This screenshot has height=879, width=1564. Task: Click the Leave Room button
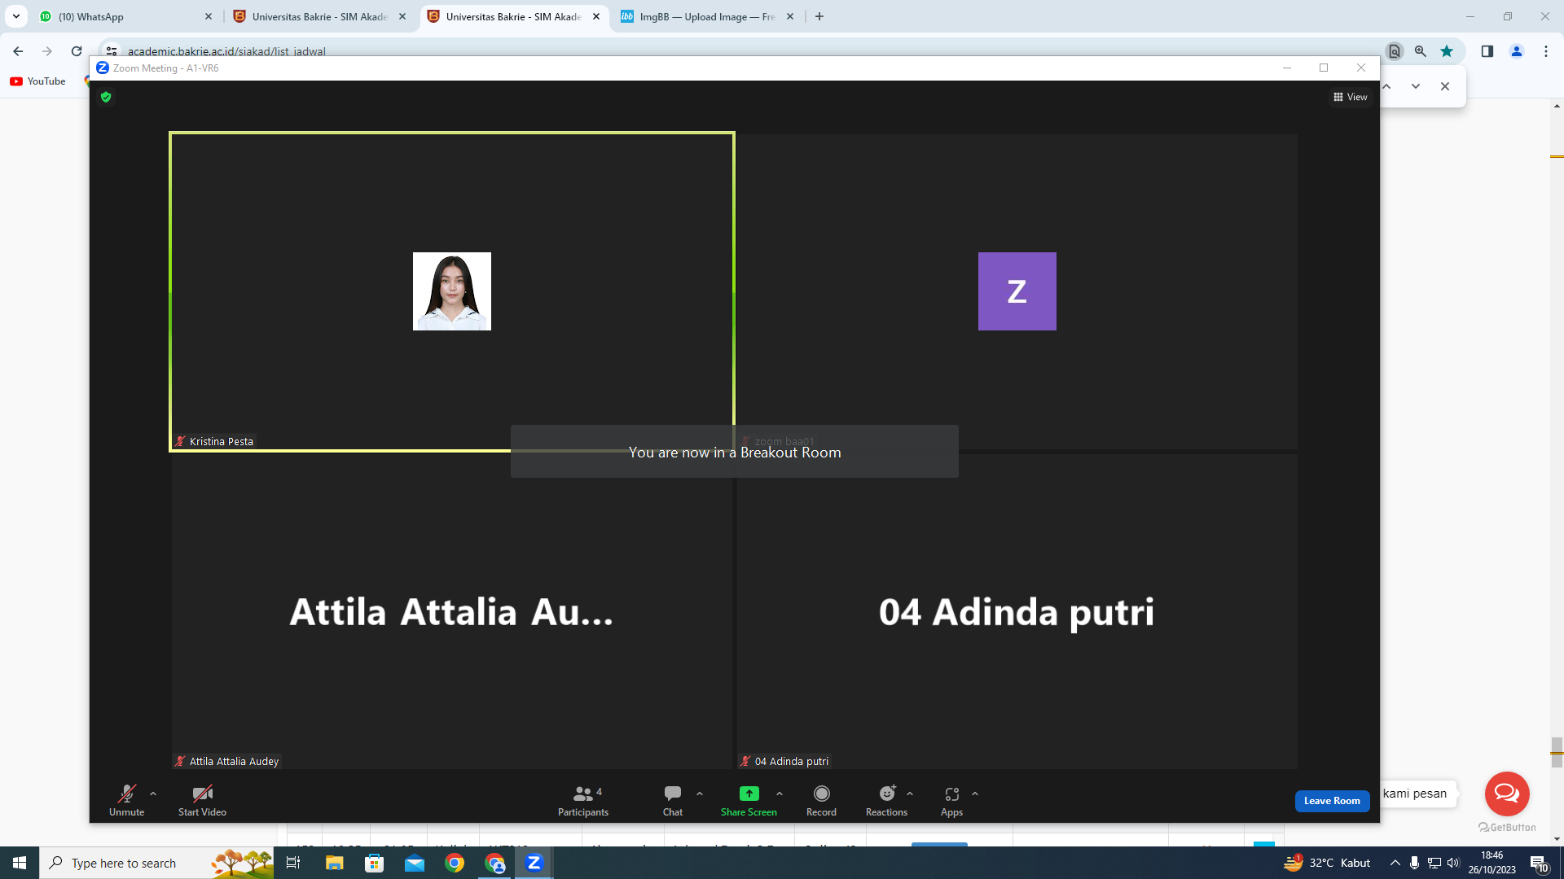coord(1332,801)
